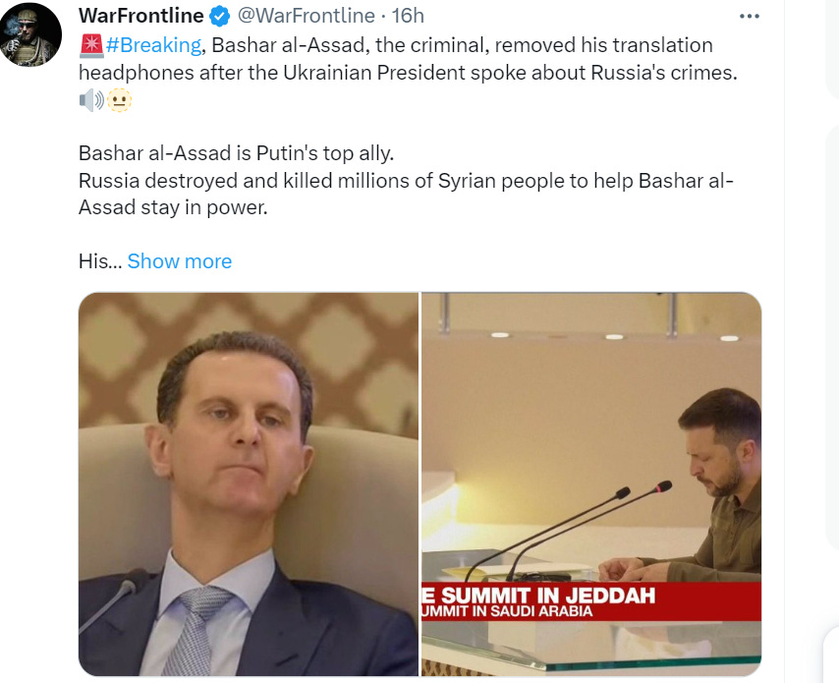This screenshot has width=839, height=683.
Task: Expand the tweet with Show more
Action: click(x=179, y=261)
